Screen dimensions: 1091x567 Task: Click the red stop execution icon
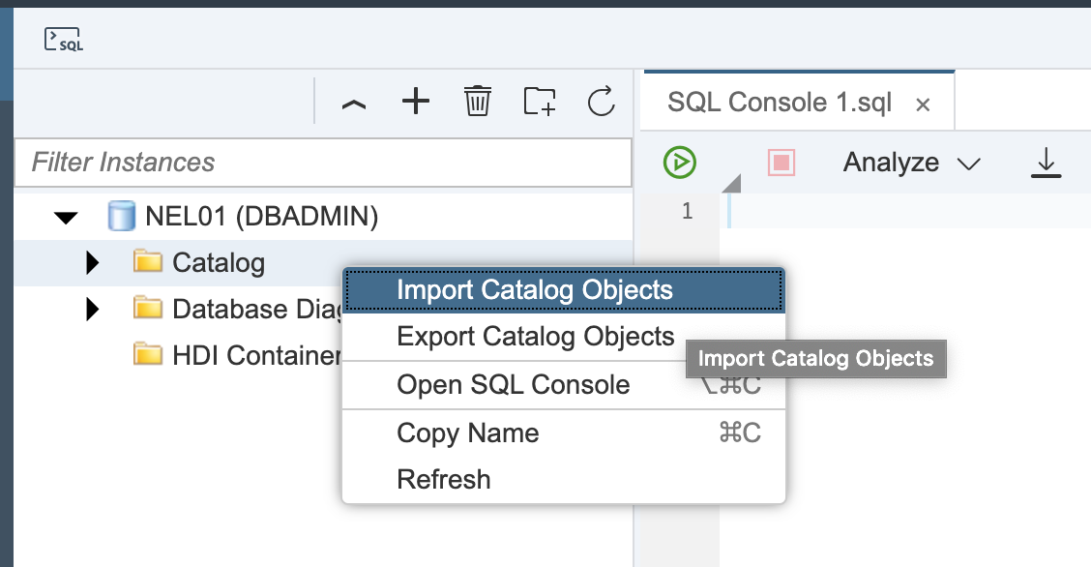point(781,162)
